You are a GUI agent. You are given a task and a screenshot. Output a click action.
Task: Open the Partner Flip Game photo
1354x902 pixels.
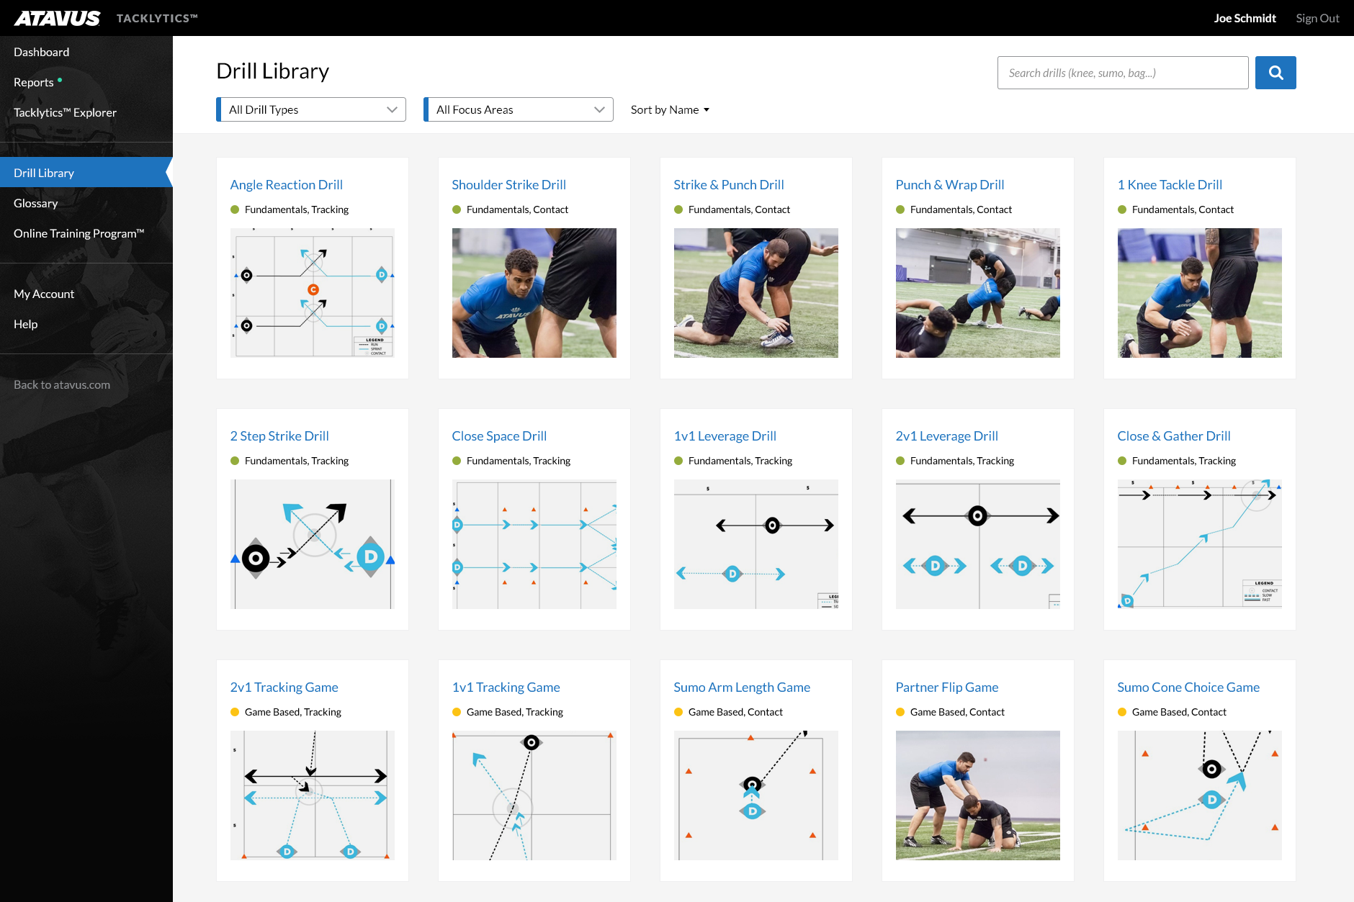pos(977,795)
